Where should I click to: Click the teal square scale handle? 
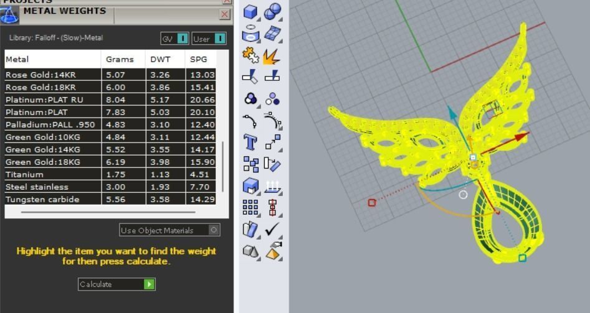[522, 258]
